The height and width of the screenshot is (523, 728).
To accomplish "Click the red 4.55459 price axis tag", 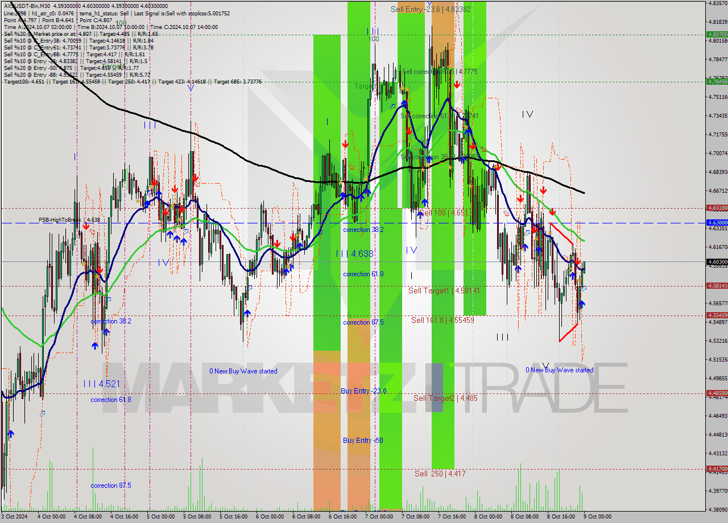I will click(717, 315).
